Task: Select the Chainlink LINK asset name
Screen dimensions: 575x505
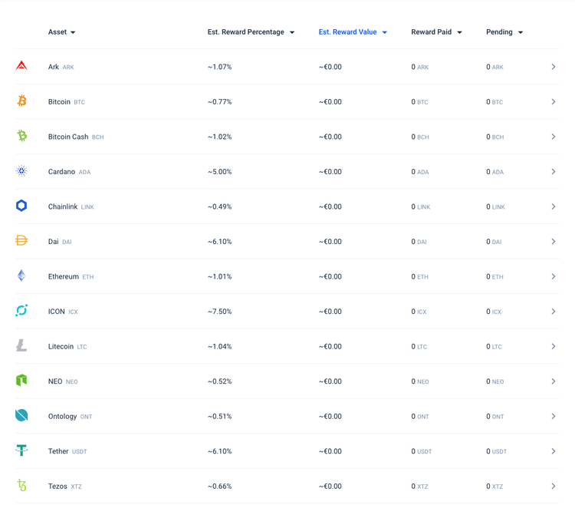Action: [71, 206]
